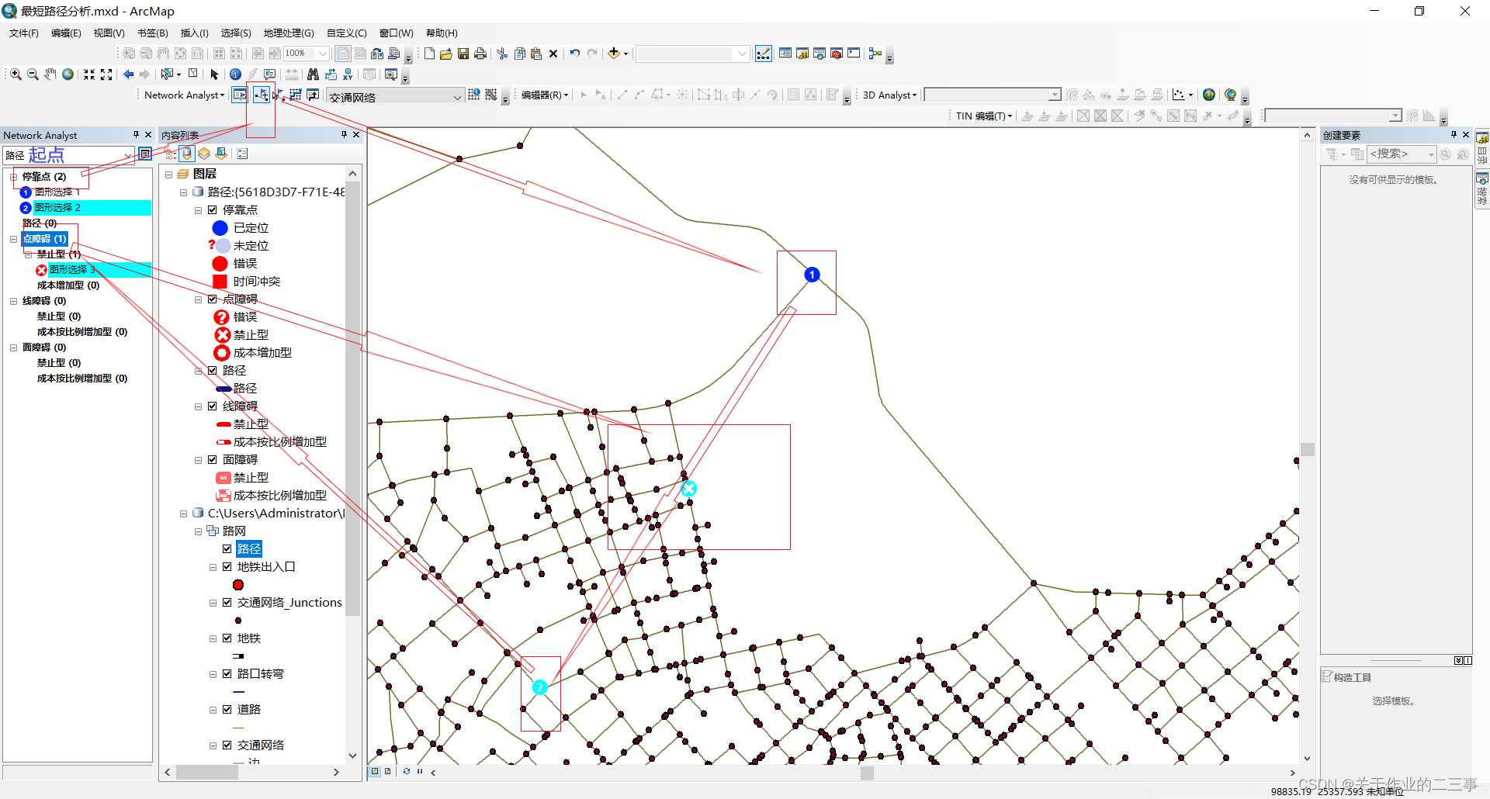Open the ModelBuilder window icon

pyautogui.click(x=875, y=54)
